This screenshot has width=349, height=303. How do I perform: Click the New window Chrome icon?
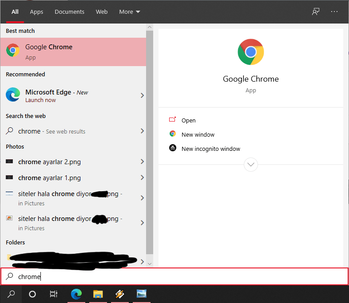pyautogui.click(x=172, y=134)
